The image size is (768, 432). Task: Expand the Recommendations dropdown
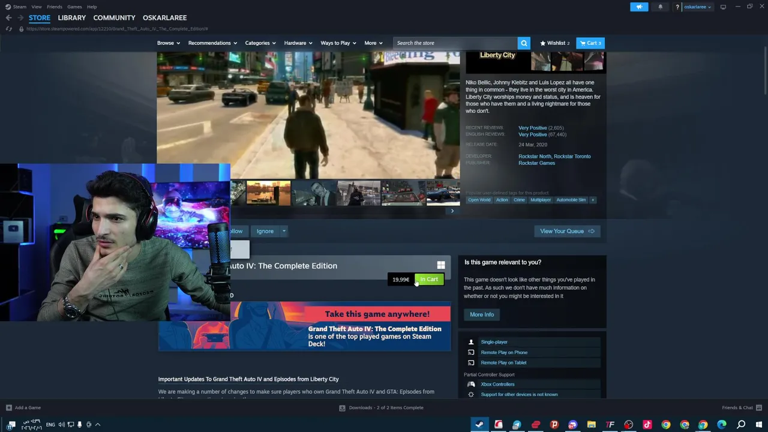click(212, 43)
